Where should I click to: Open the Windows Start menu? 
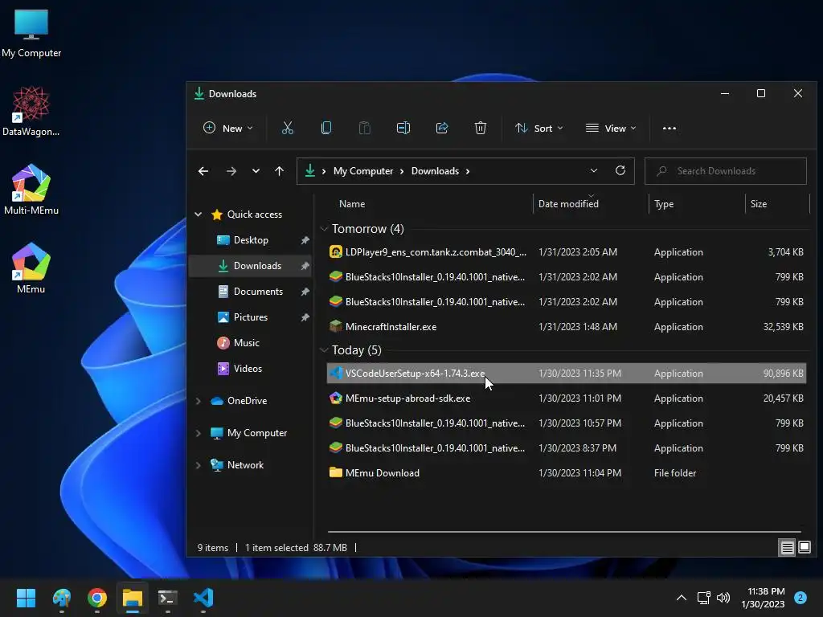pyautogui.click(x=26, y=598)
